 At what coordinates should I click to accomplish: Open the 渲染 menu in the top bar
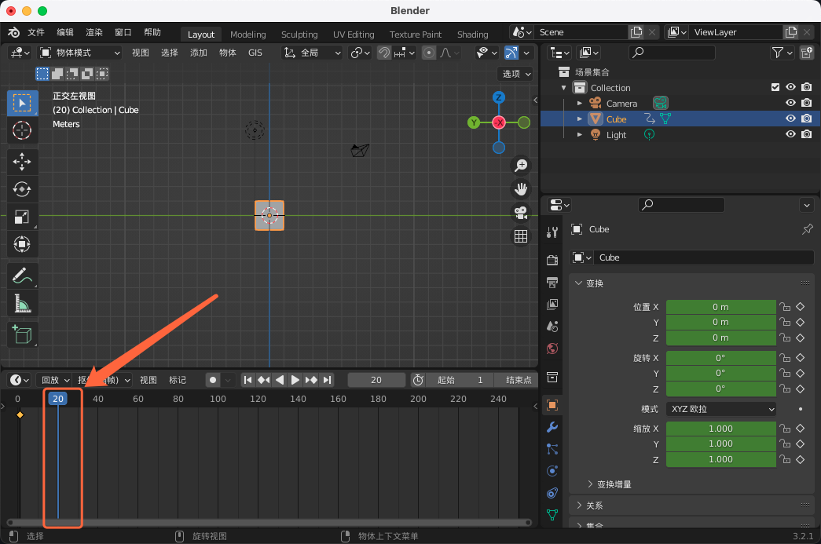tap(93, 32)
